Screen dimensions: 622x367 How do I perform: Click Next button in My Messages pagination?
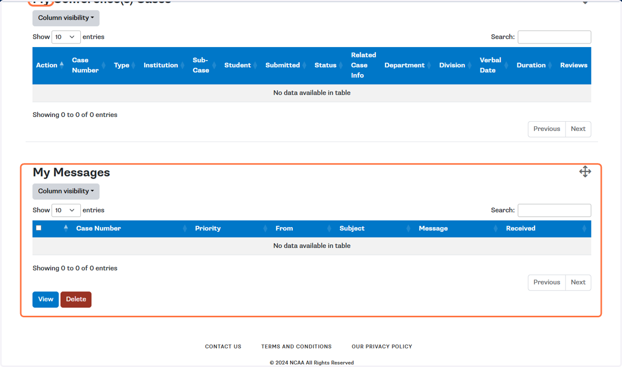click(578, 282)
